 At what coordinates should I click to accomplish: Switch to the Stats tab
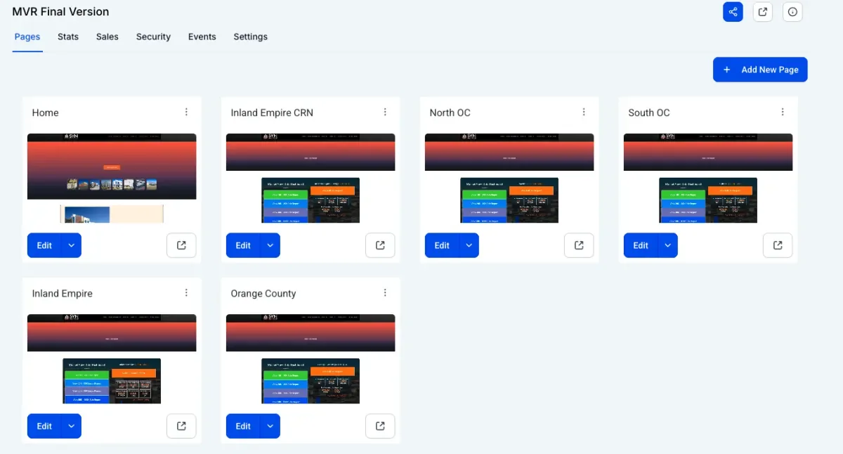pyautogui.click(x=68, y=37)
